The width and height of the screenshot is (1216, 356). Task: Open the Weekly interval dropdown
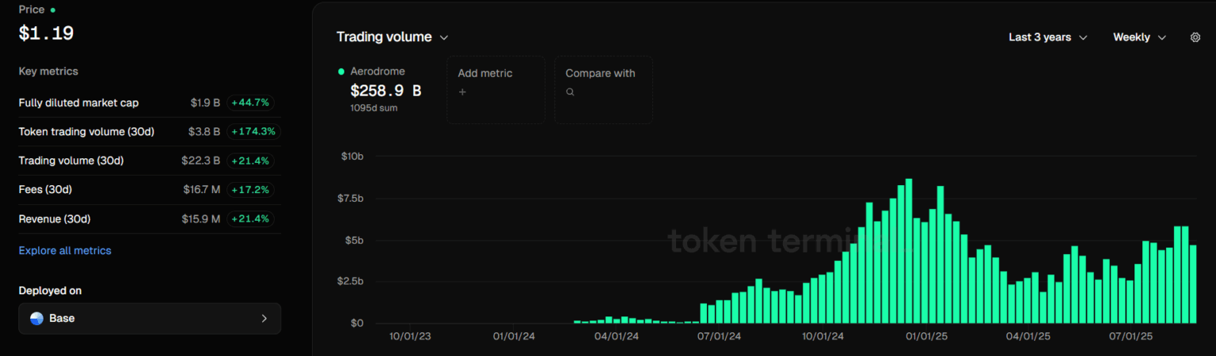tap(1140, 37)
